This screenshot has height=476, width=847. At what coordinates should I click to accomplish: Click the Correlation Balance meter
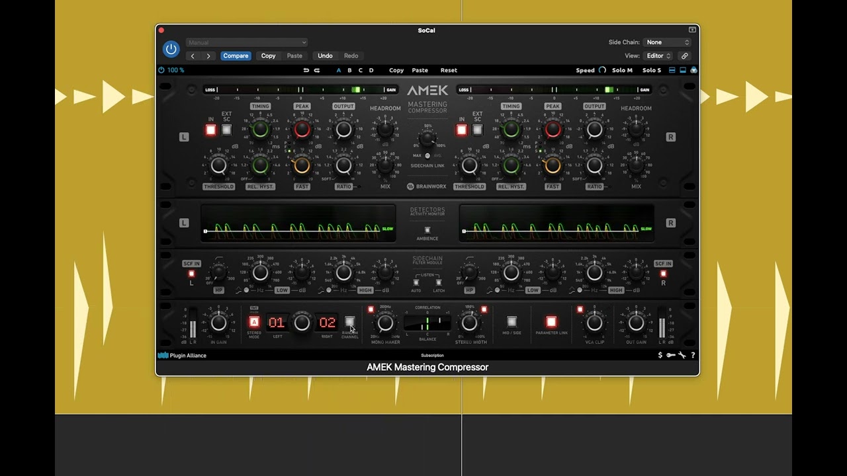point(427,323)
